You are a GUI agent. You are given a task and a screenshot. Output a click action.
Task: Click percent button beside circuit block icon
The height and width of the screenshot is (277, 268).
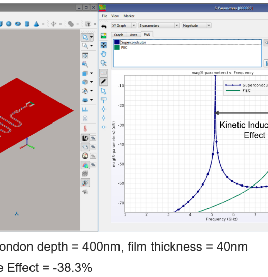[93, 147]
